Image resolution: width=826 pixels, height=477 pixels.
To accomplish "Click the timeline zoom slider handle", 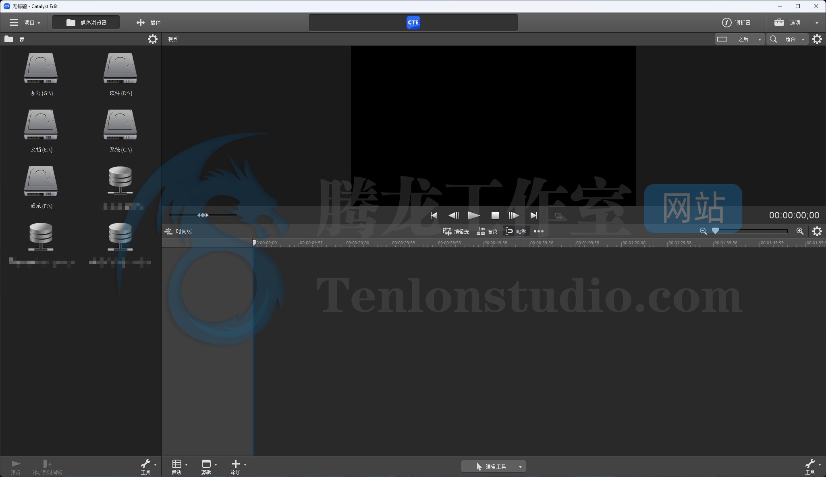I will (x=715, y=231).
